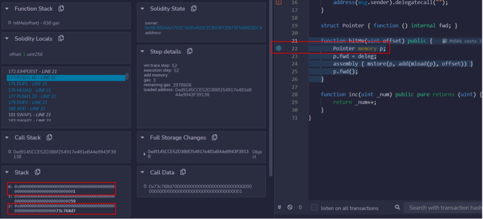Expand the storage changes address object

(144, 154)
